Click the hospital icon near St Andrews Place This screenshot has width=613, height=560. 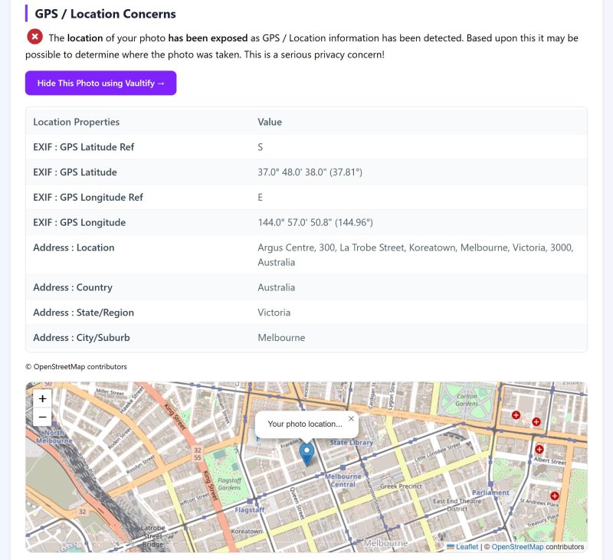pos(554,496)
